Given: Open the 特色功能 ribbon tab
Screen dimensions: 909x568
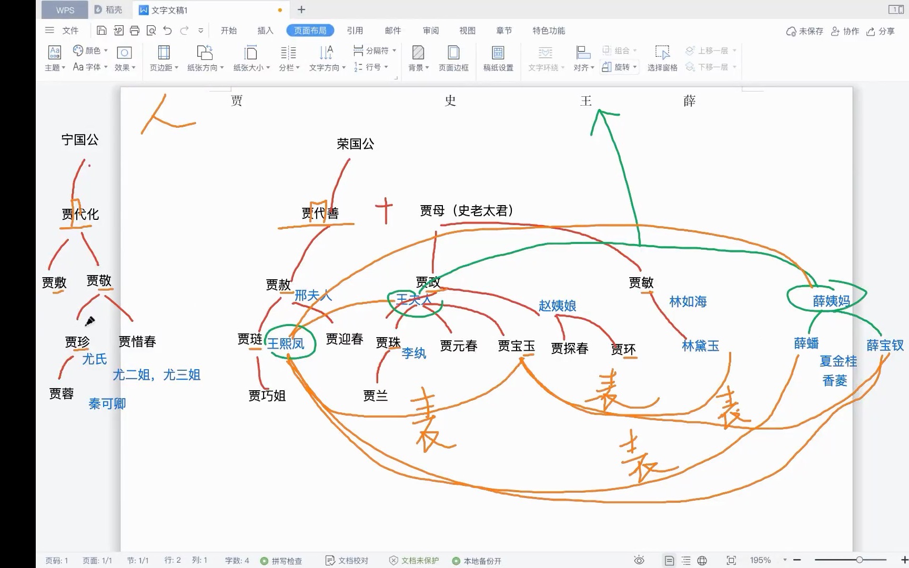Looking at the screenshot, I should click(x=549, y=31).
